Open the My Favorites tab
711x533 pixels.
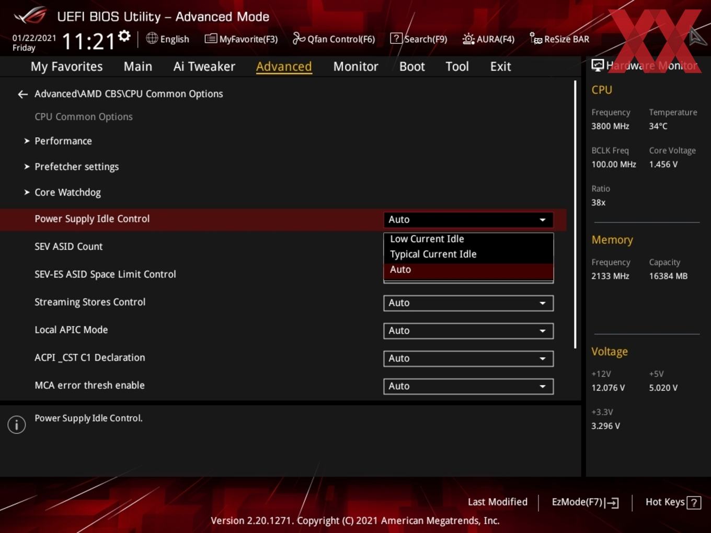pos(66,66)
